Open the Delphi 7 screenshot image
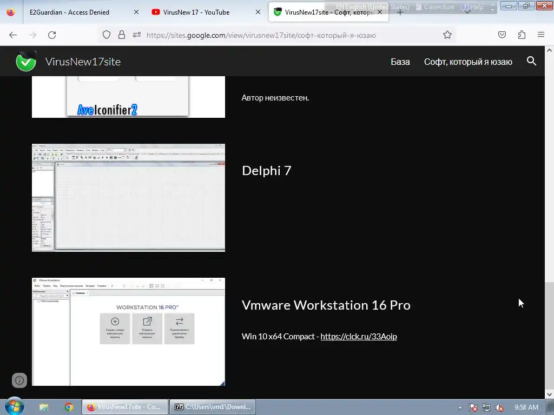Screen dimensions: 554x415 pyautogui.click(x=128, y=198)
